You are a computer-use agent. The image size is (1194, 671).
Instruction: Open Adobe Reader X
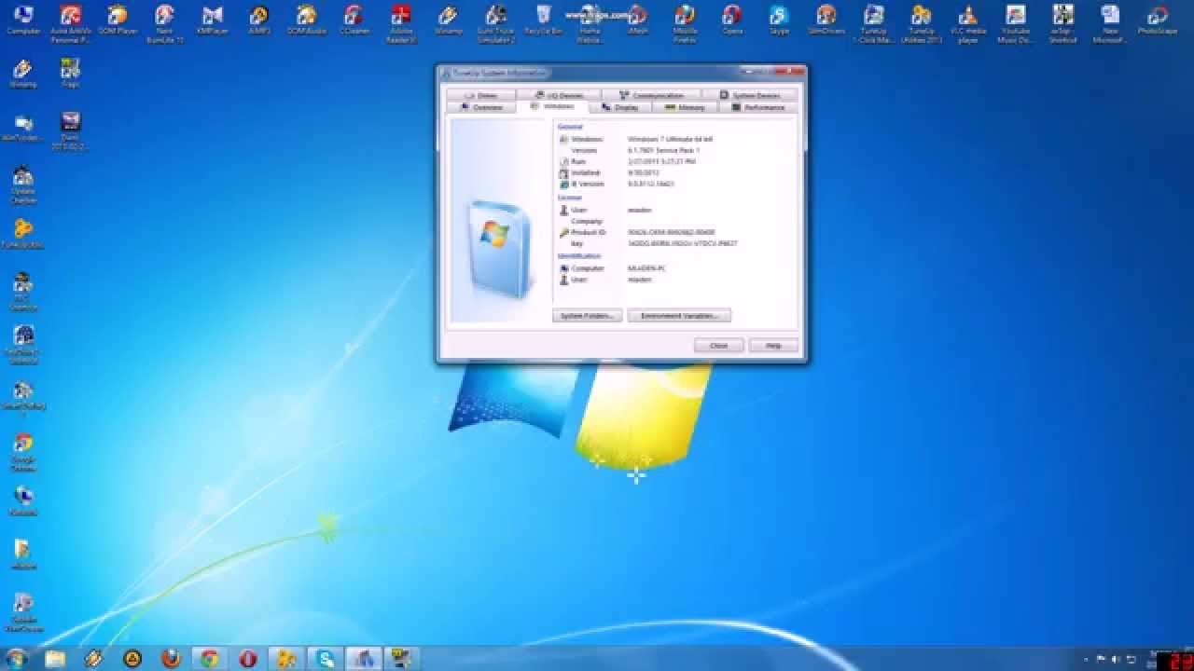(x=399, y=21)
